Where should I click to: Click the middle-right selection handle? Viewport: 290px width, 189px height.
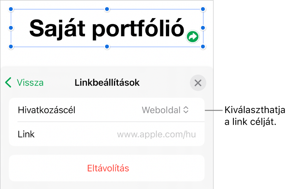click(203, 28)
